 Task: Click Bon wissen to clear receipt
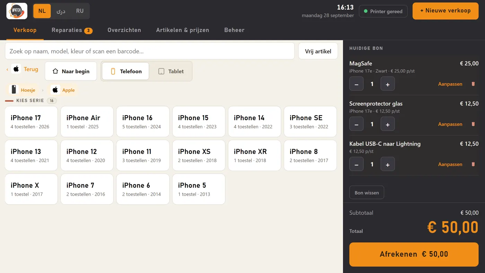367,193
